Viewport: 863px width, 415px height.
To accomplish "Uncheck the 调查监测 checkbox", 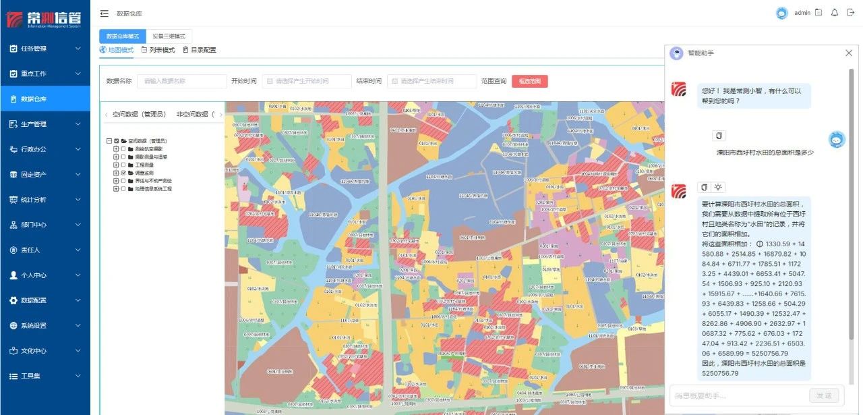I will click(123, 173).
